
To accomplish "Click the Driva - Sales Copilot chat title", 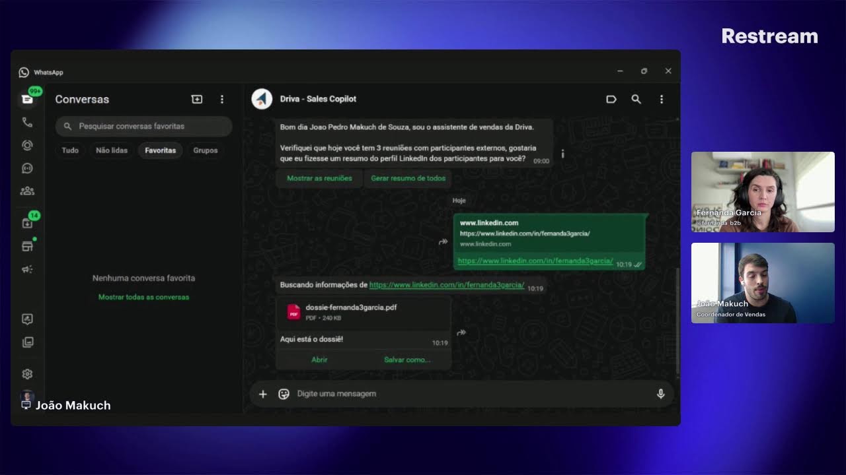I will click(318, 99).
